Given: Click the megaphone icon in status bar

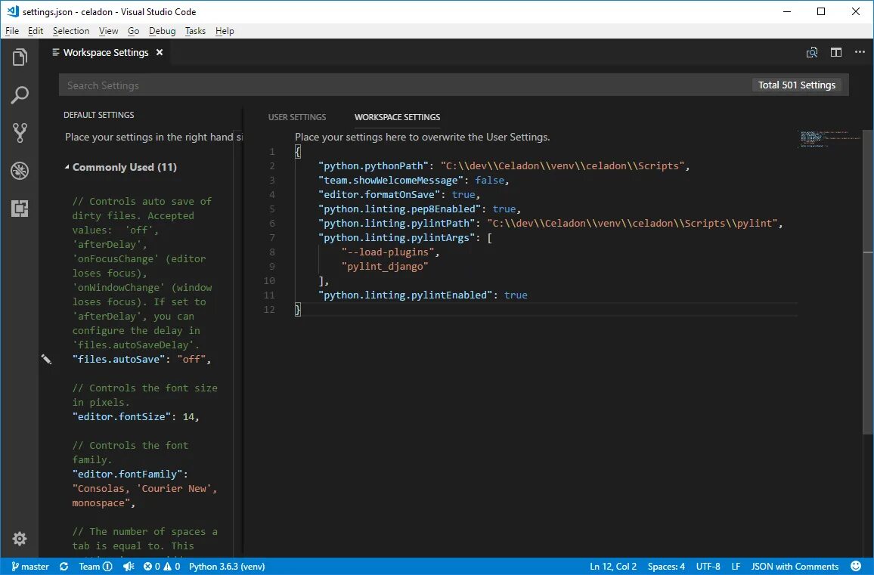Looking at the screenshot, I should click(x=129, y=567).
